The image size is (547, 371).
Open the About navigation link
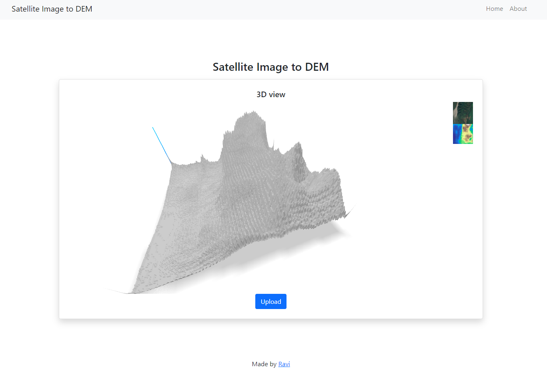pos(518,9)
